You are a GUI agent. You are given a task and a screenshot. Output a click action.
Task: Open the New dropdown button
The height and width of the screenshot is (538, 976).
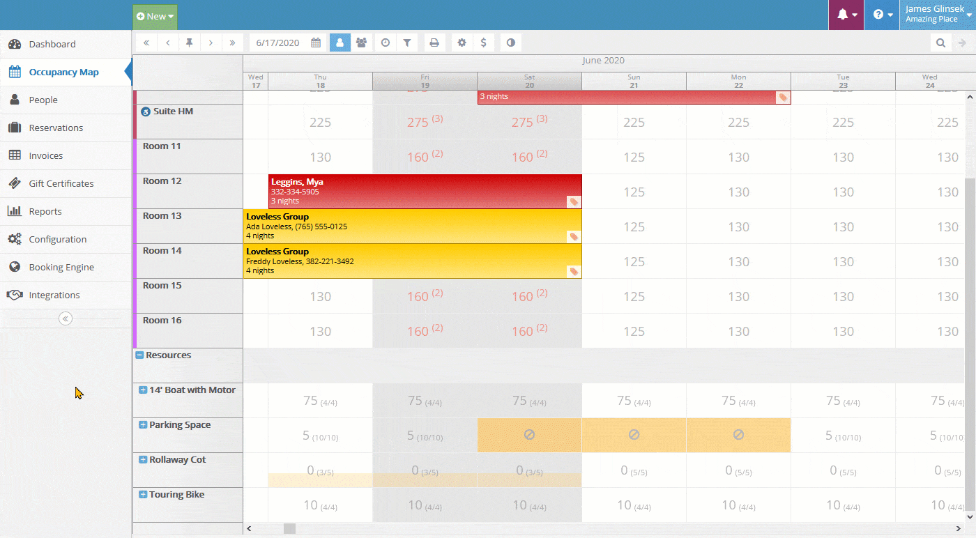click(155, 16)
